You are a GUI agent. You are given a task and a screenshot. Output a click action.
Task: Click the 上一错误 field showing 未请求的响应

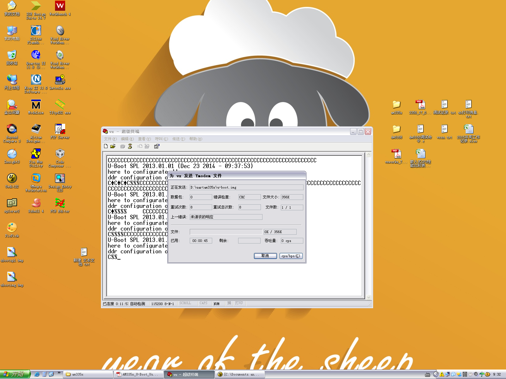tap(226, 217)
